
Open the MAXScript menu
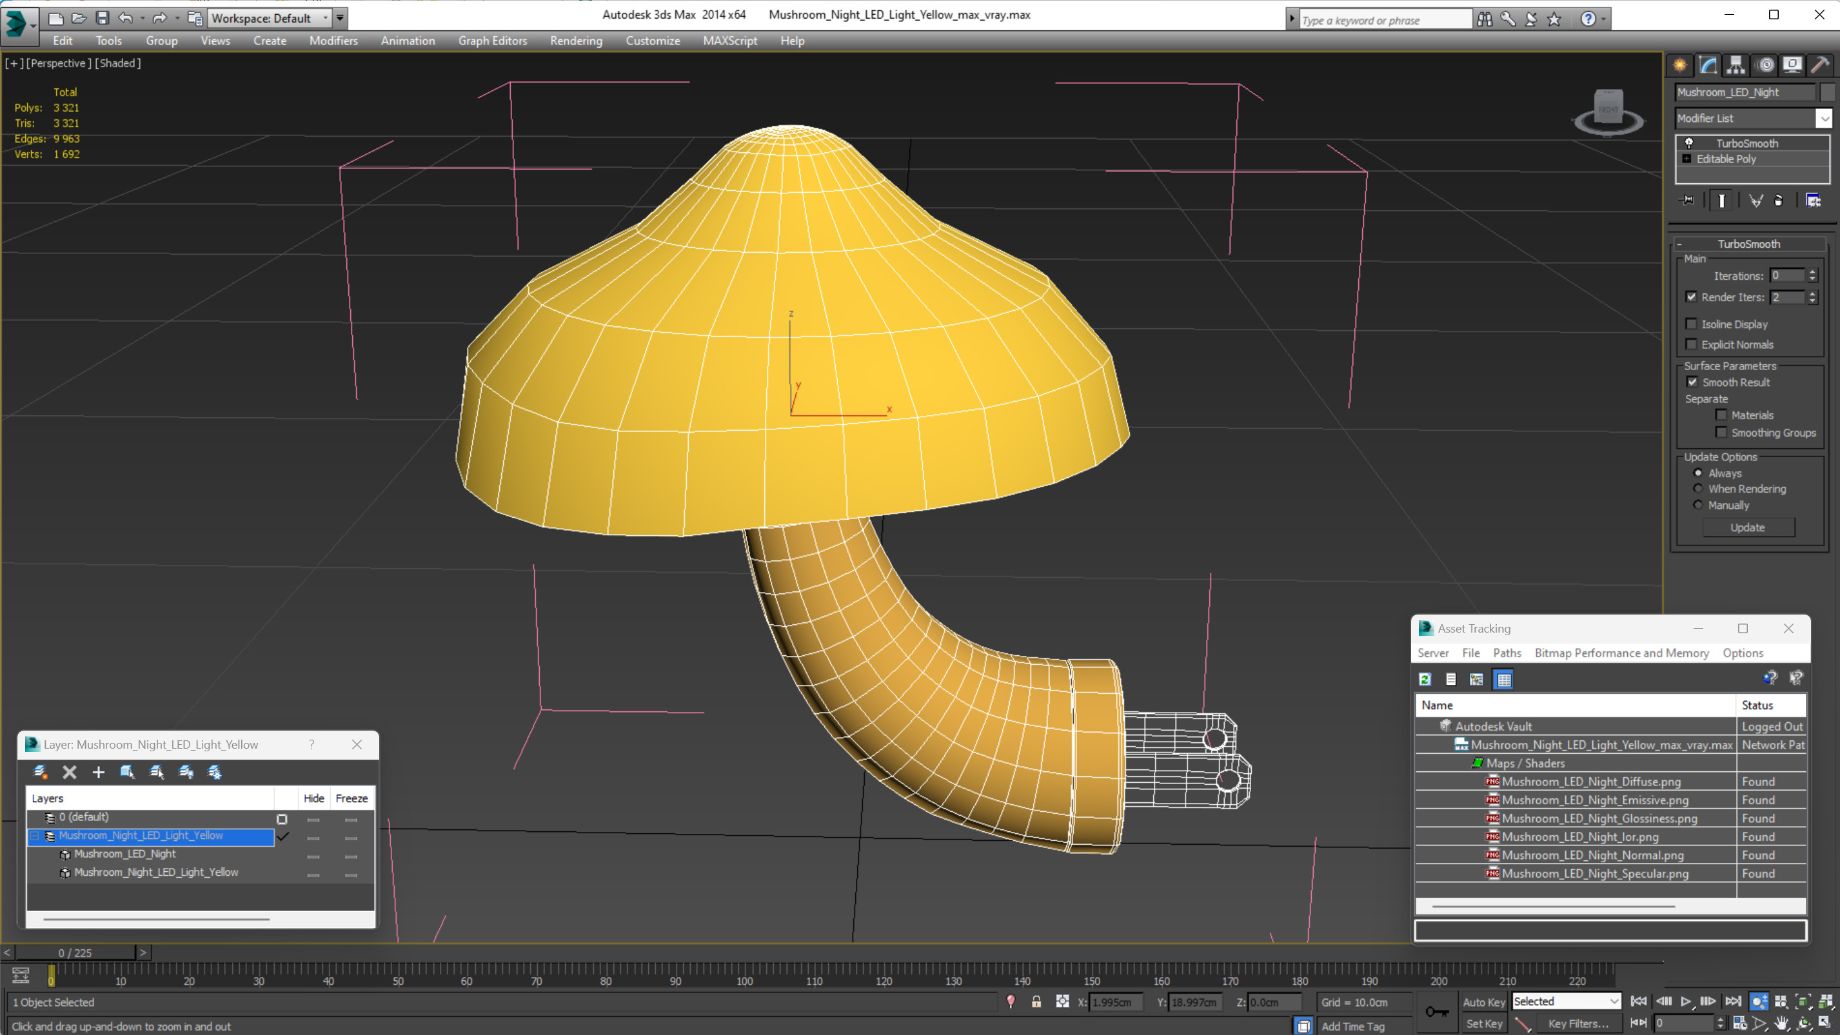tap(730, 41)
